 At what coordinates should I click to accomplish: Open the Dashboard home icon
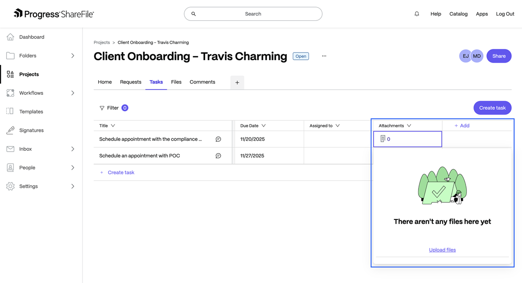[x=10, y=37]
